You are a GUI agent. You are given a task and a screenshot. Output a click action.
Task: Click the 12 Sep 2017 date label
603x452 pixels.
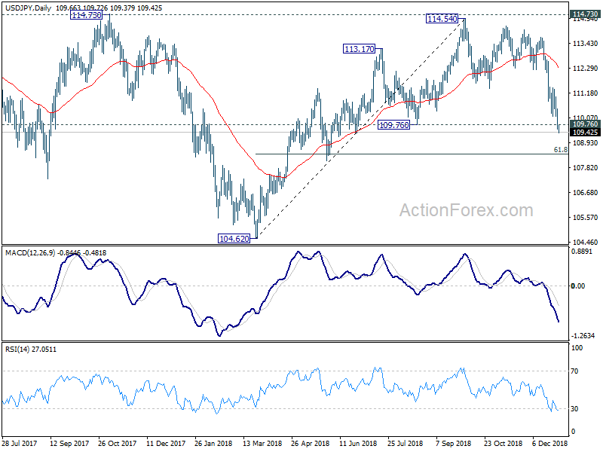(x=69, y=443)
